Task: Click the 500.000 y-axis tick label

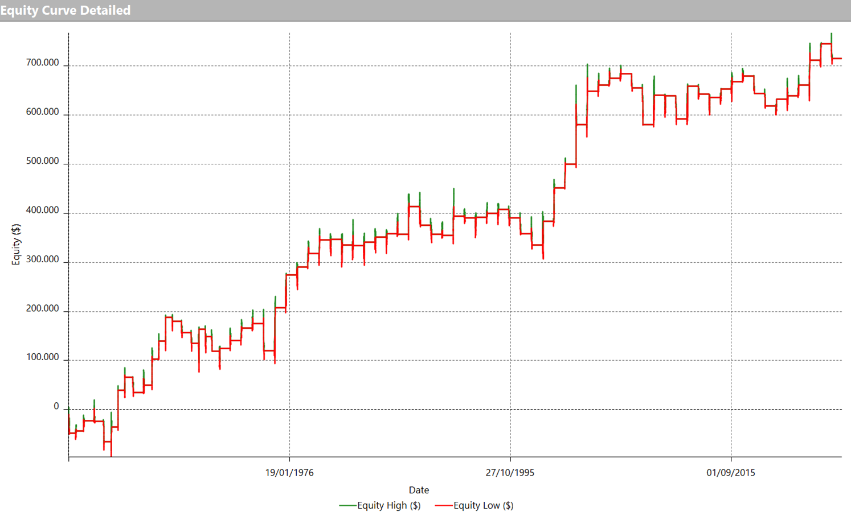Action: (42, 161)
